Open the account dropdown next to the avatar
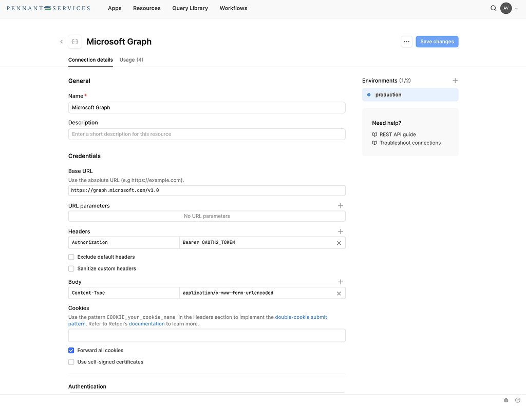The height and width of the screenshot is (406, 526). coord(516,8)
